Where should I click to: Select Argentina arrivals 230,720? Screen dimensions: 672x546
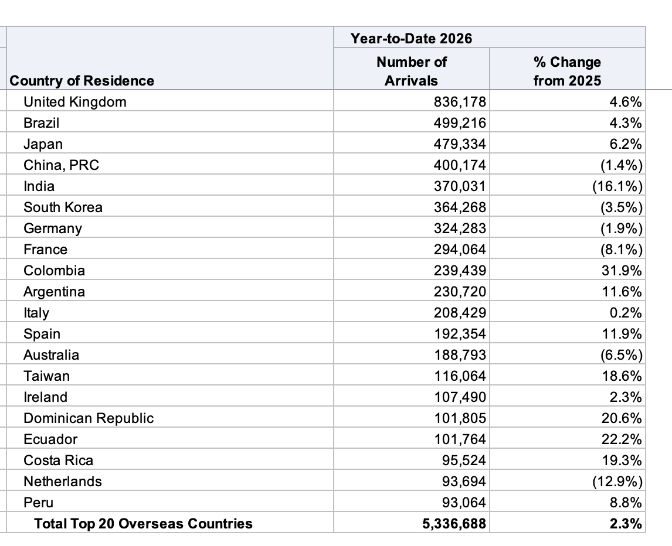(460, 292)
